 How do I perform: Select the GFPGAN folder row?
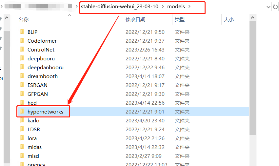coord(98,94)
